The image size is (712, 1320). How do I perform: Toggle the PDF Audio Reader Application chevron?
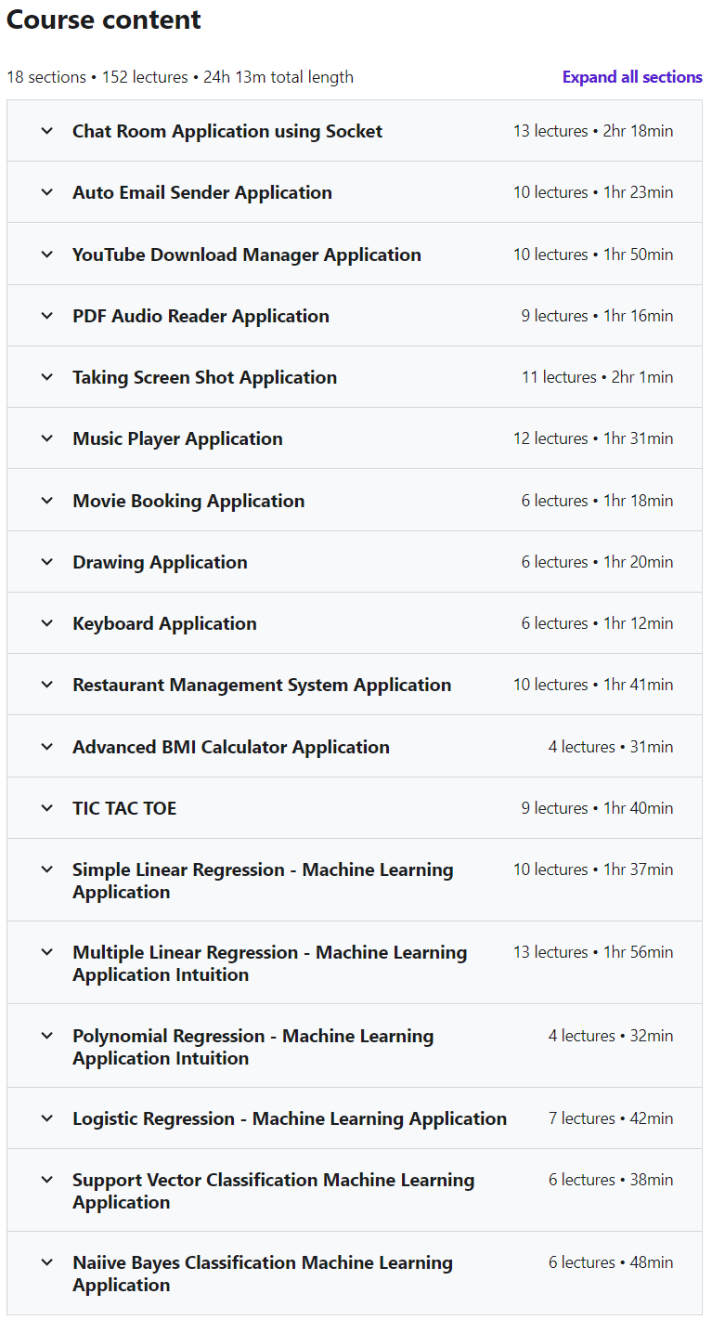(x=47, y=316)
